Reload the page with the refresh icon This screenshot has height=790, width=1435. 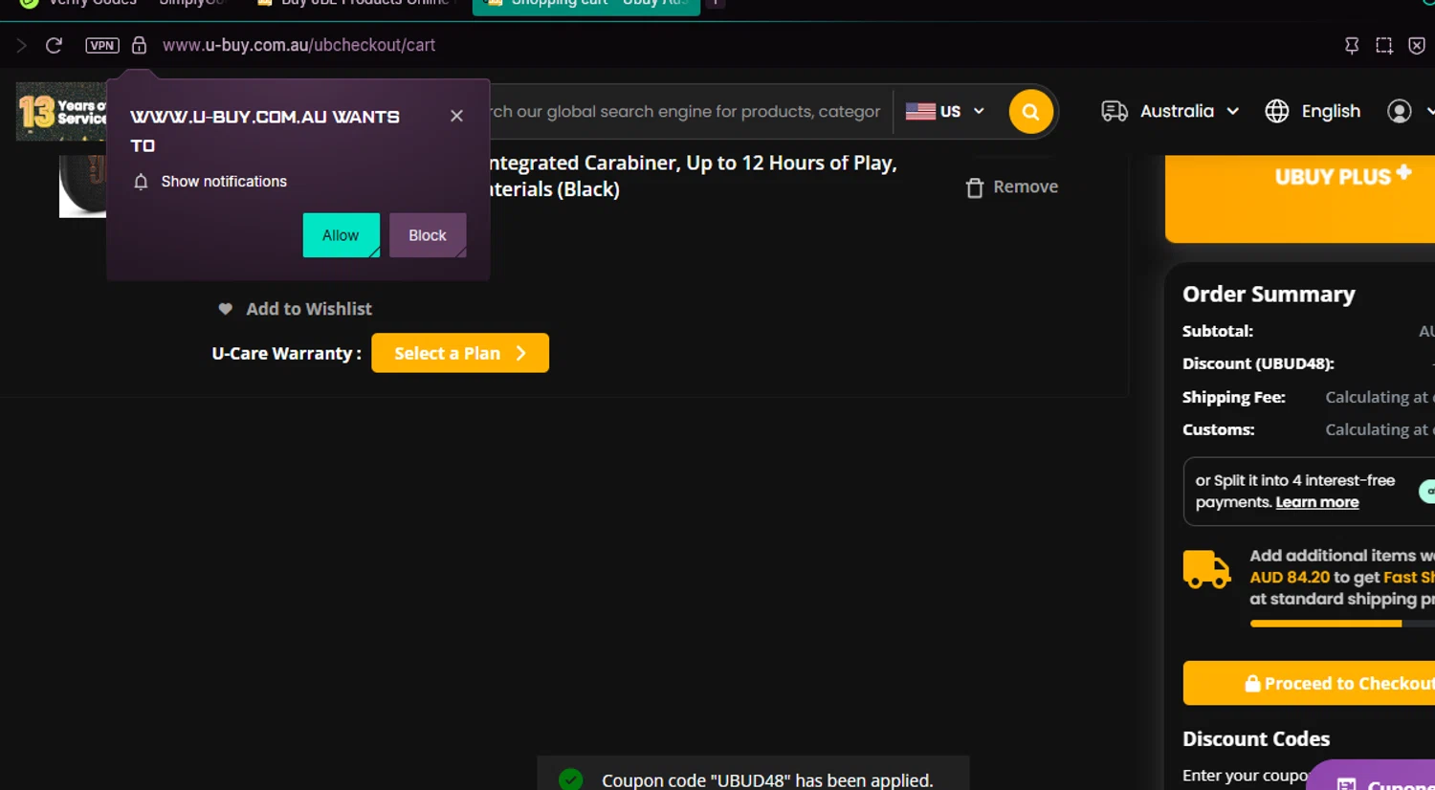click(54, 45)
